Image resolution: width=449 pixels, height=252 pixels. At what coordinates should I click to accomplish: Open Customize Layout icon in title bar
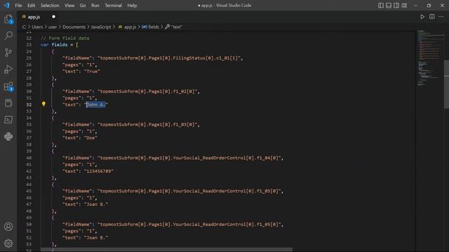tap(404, 6)
